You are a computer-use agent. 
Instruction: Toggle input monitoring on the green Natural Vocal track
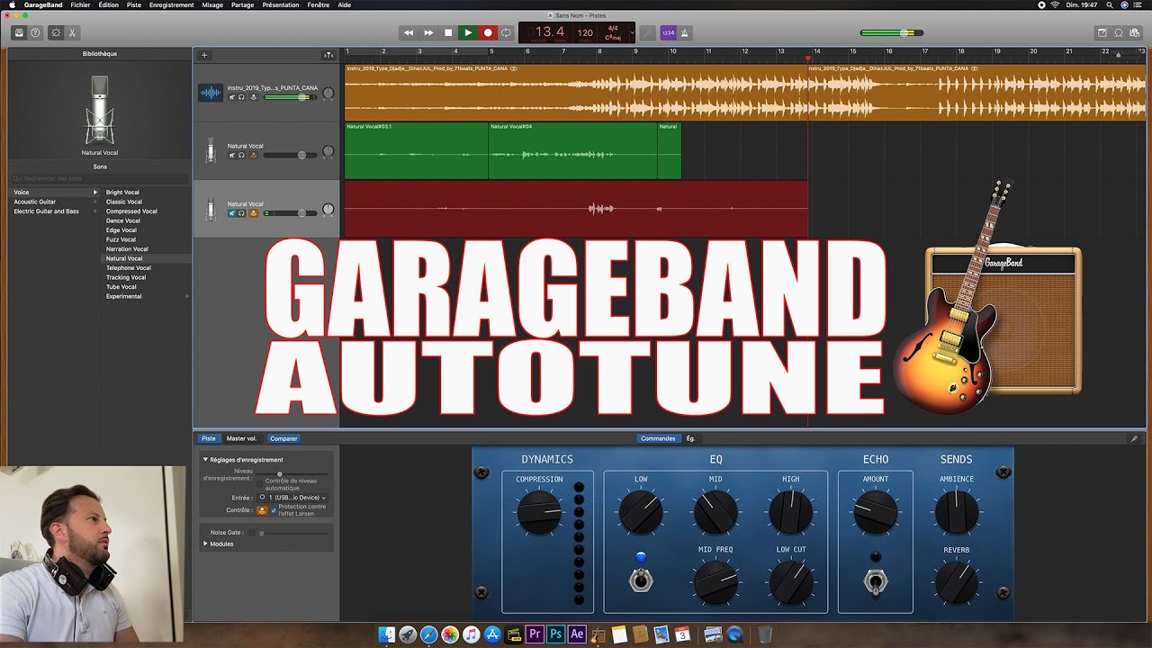pyautogui.click(x=253, y=155)
